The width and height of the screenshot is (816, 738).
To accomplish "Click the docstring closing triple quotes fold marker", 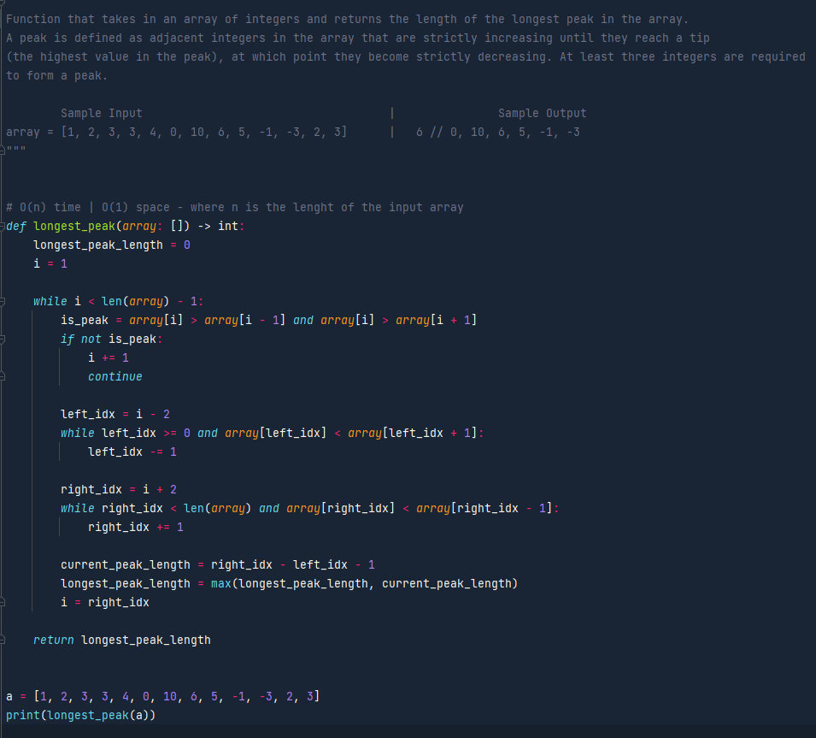I will click(2, 151).
